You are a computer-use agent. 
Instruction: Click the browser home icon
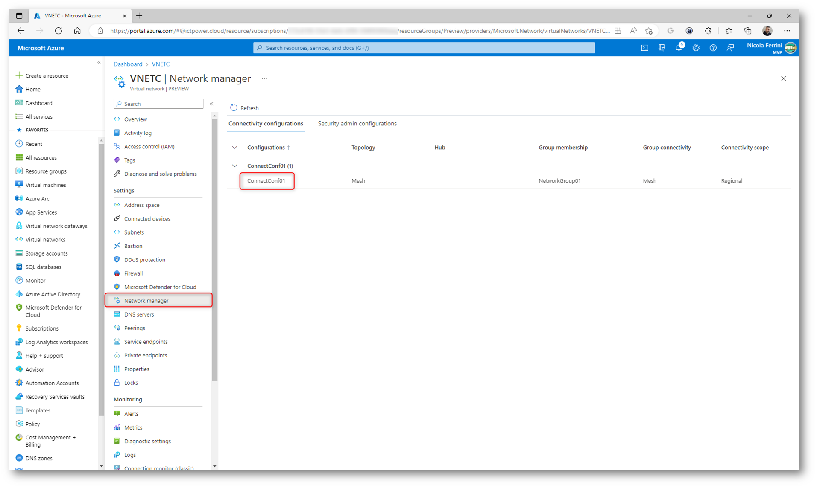(77, 31)
